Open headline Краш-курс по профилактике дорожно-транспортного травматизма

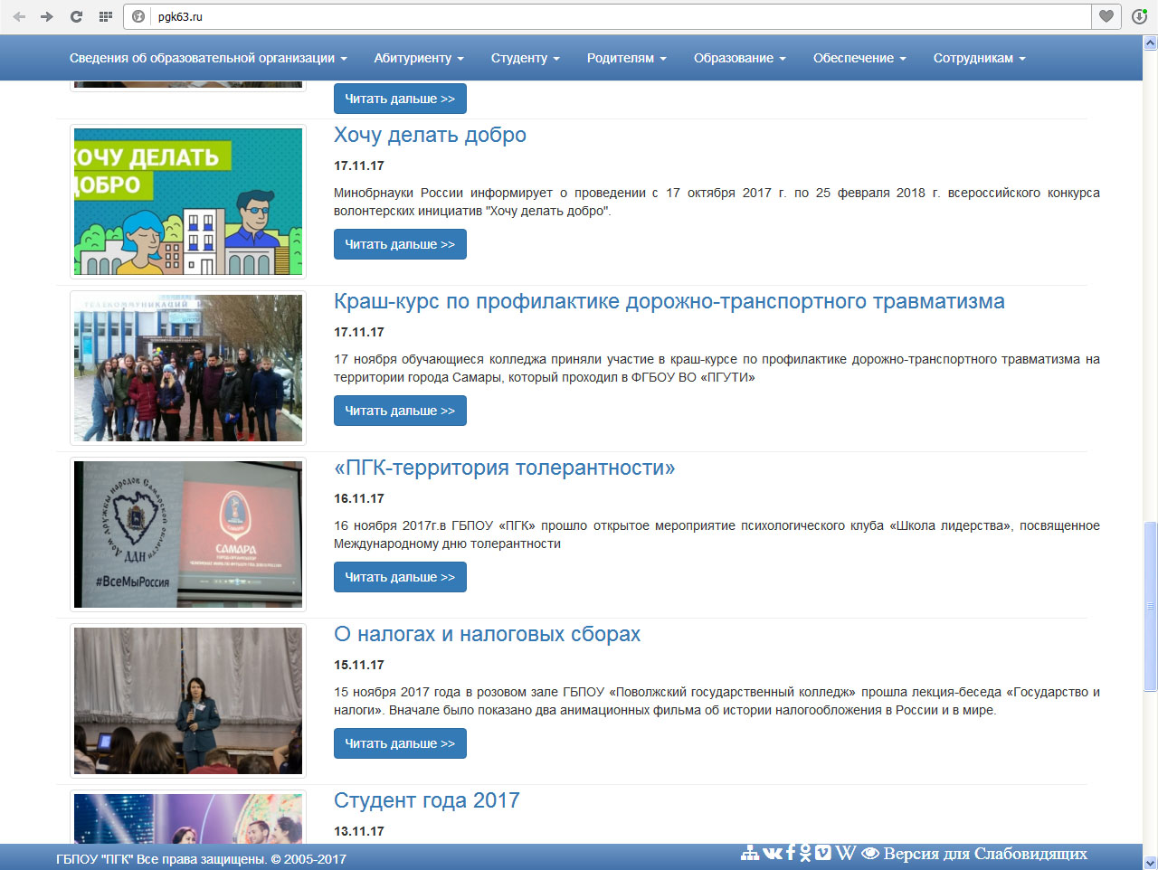click(669, 301)
